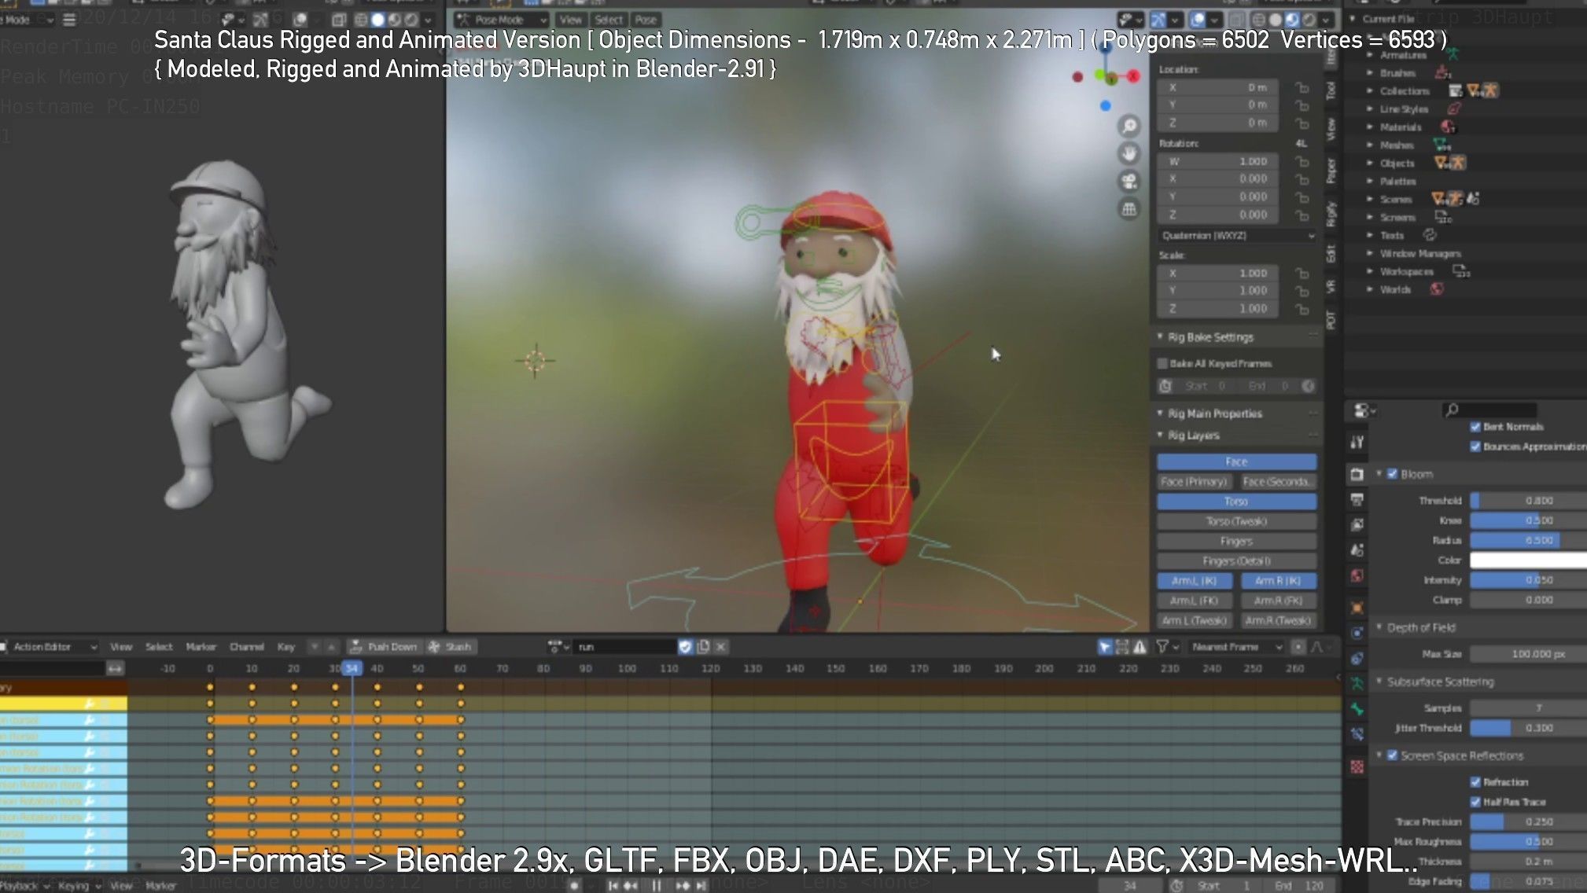The height and width of the screenshot is (893, 1587).
Task: Toggle the Arm.L (IK) rig layer button
Action: click(1194, 580)
